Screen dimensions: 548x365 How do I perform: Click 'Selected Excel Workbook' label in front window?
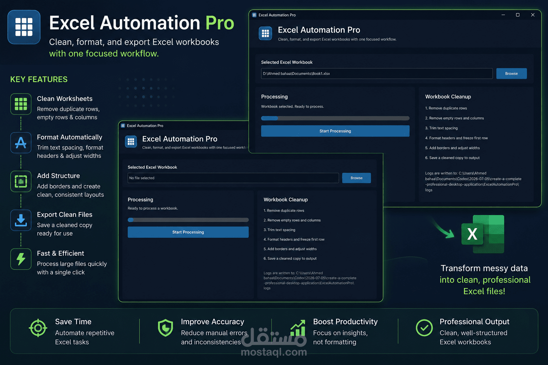point(152,167)
